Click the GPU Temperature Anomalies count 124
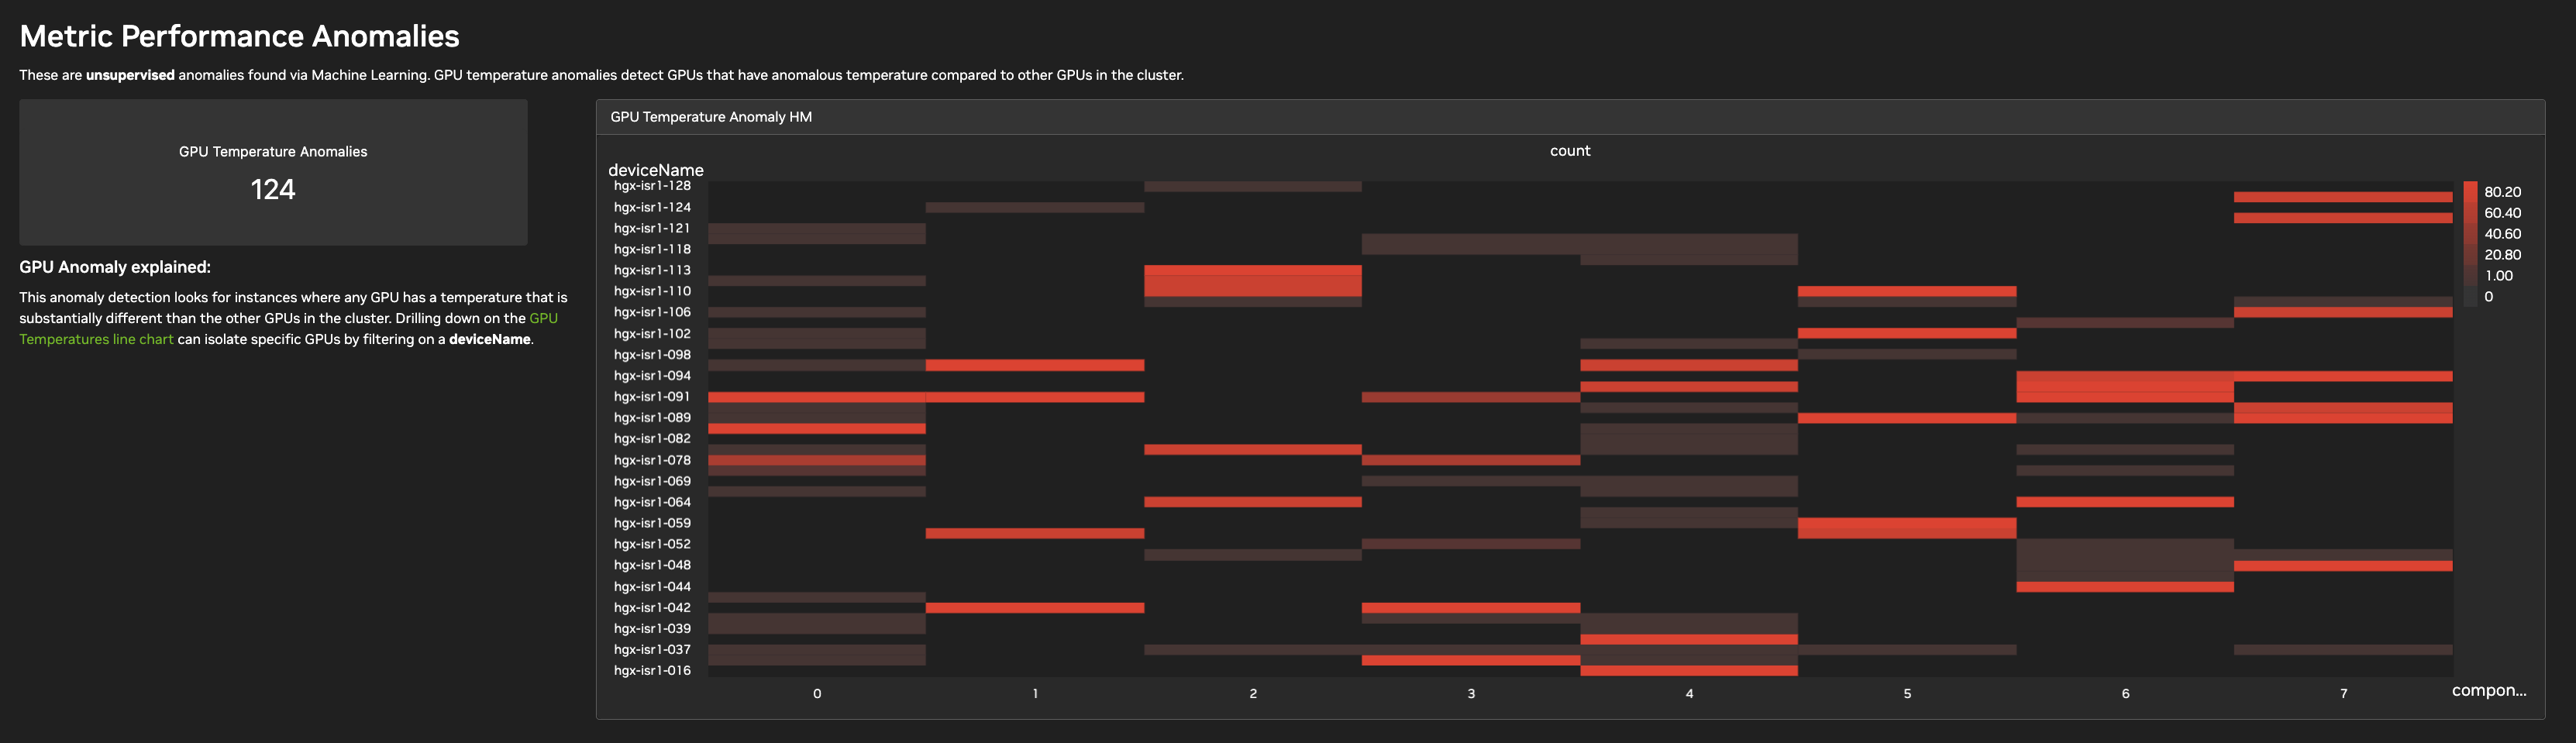Image resolution: width=2576 pixels, height=743 pixels. click(273, 189)
